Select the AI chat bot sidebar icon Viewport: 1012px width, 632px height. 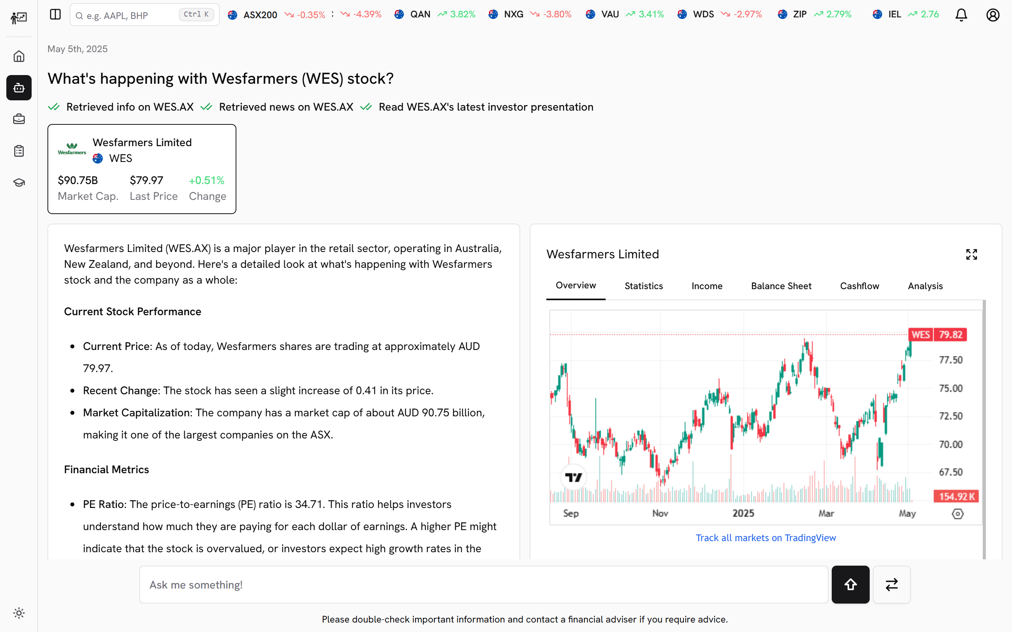[19, 88]
